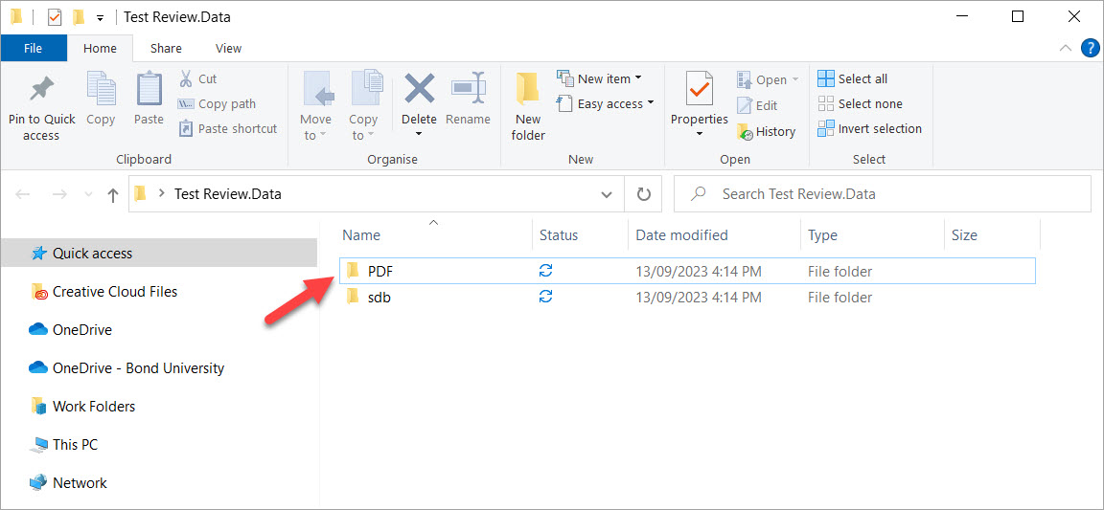Create a New folder
1104x510 pixels.
click(x=528, y=105)
